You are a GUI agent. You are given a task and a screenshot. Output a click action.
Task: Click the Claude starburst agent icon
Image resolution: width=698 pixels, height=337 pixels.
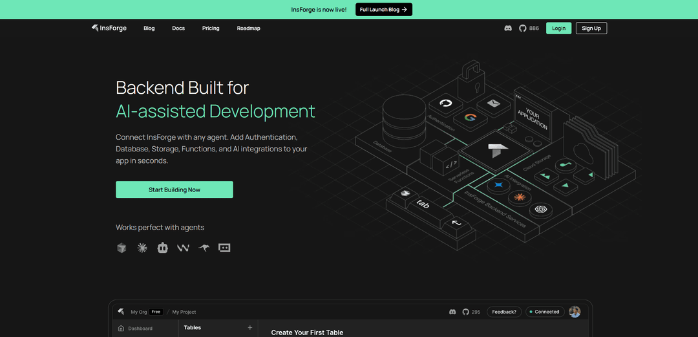pyautogui.click(x=142, y=248)
